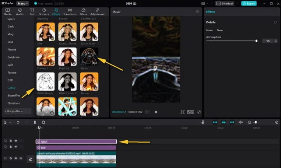
Task: Split the clip at the playhead
Action: click(x=35, y=122)
